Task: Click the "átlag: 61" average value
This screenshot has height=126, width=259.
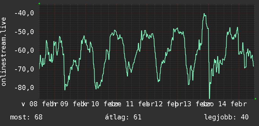Action: point(123,117)
